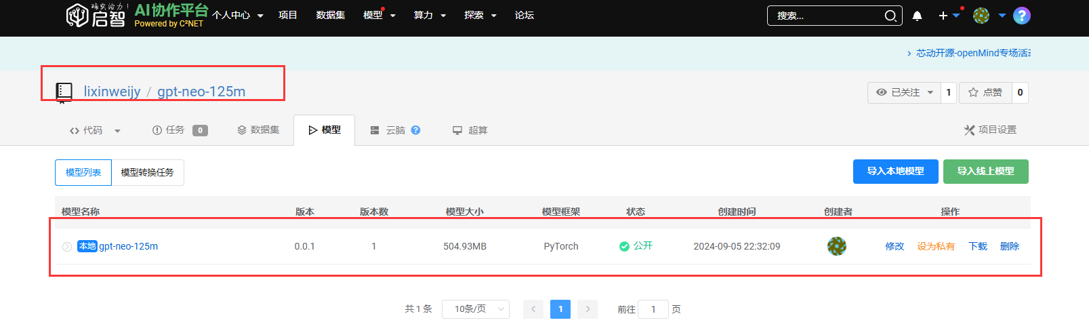The width and height of the screenshot is (1089, 333).
Task: Click the search magnifier icon
Action: coord(890,16)
